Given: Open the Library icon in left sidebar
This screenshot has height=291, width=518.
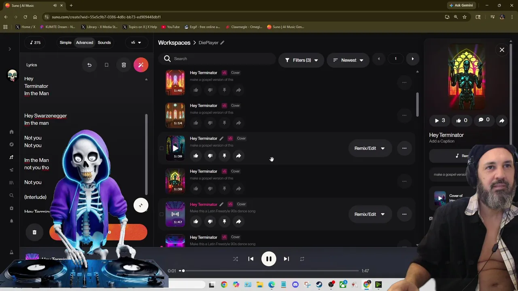Looking at the screenshot, I should point(11,183).
